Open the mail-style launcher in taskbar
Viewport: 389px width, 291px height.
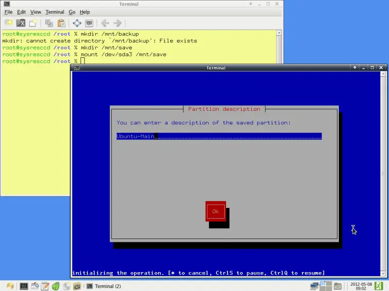35,286
